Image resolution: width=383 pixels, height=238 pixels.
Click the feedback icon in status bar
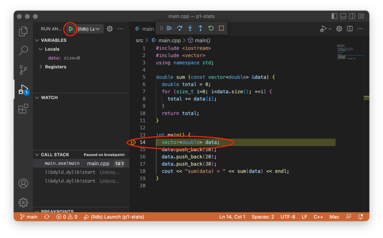348,217
